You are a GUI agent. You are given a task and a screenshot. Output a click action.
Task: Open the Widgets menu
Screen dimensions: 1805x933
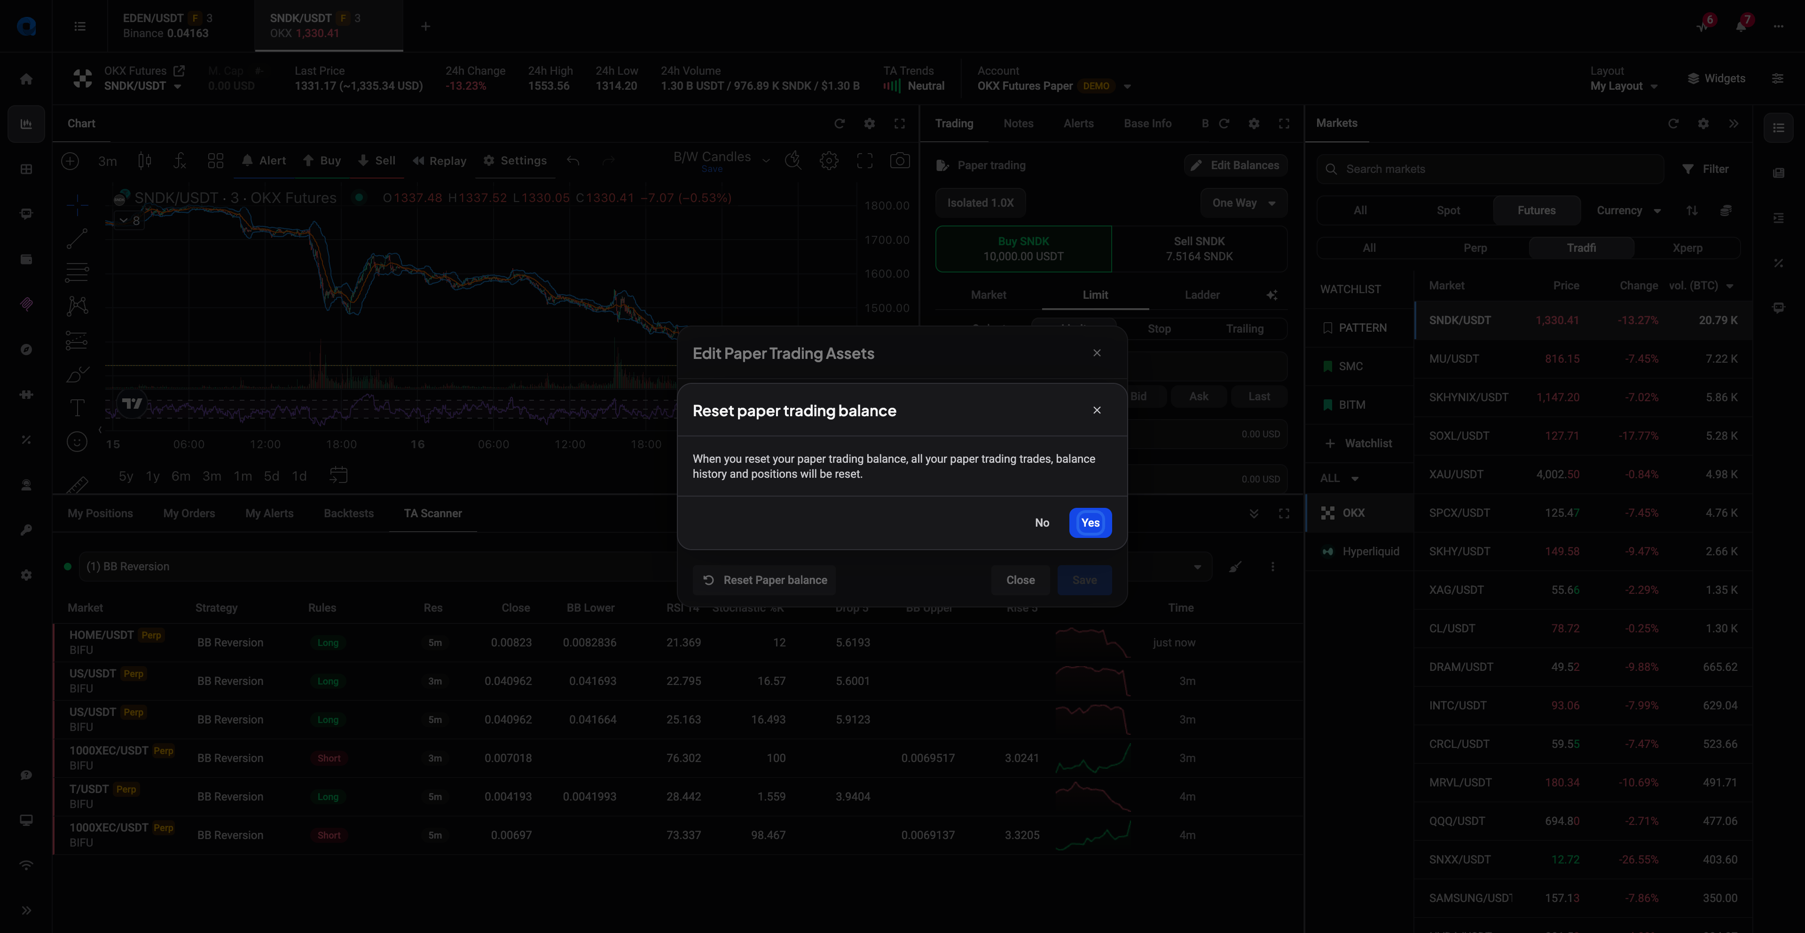[1716, 78]
